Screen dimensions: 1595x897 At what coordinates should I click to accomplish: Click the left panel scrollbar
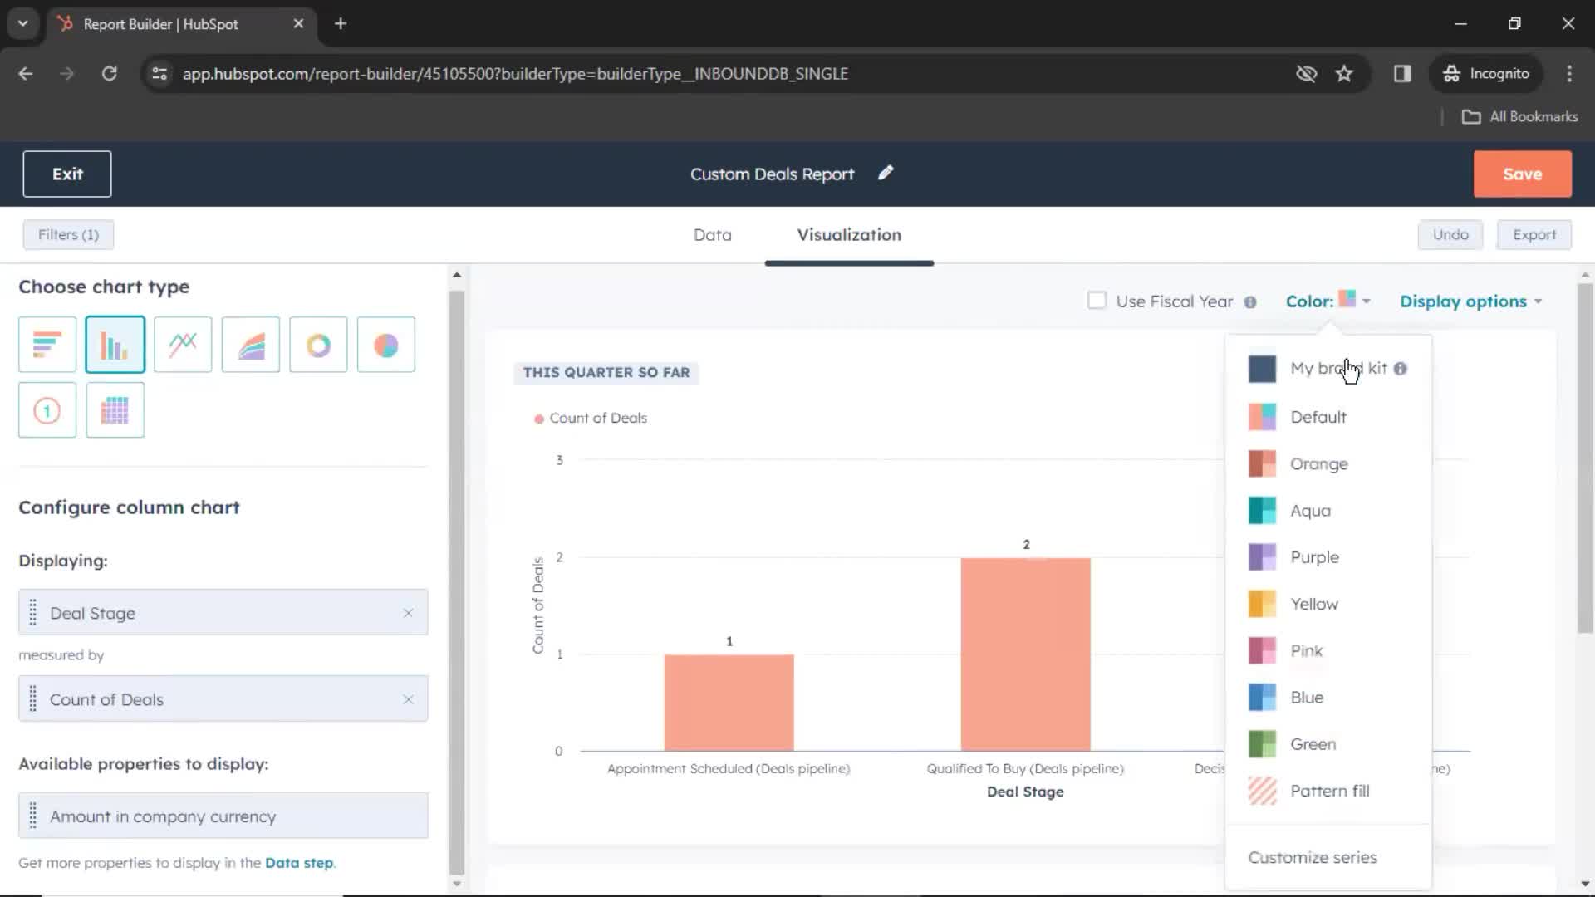(457, 581)
